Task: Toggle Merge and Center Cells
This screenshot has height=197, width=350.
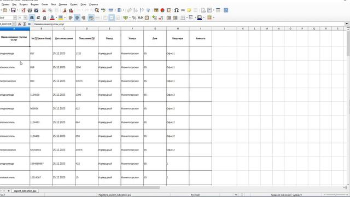Action: click(x=97, y=18)
